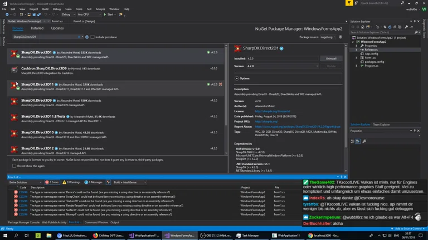The height and width of the screenshot is (240, 428).
Task: Open NuGet package source settings gear
Action: (341, 37)
